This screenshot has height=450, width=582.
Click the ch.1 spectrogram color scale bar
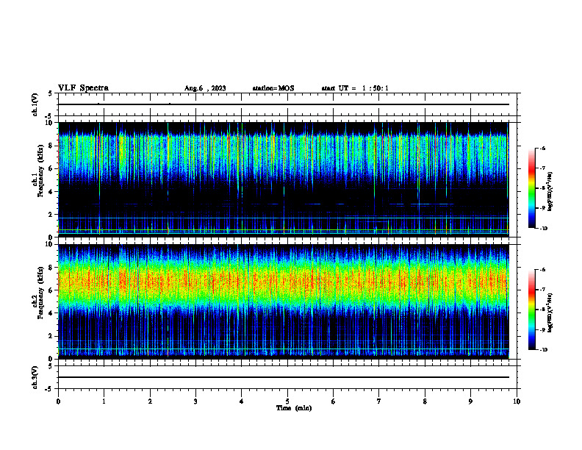click(x=531, y=188)
